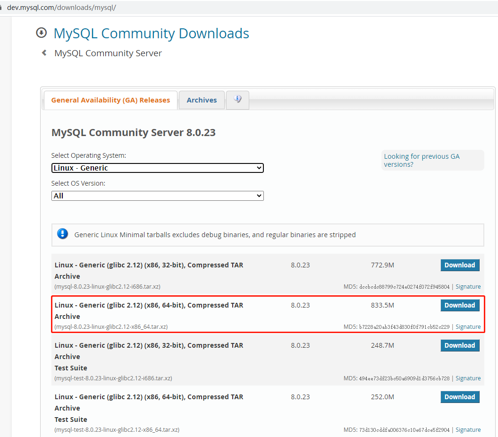The height and width of the screenshot is (437, 498).
Task: Click the Generic Linux Minimal tarballs notice text
Action: 215,235
